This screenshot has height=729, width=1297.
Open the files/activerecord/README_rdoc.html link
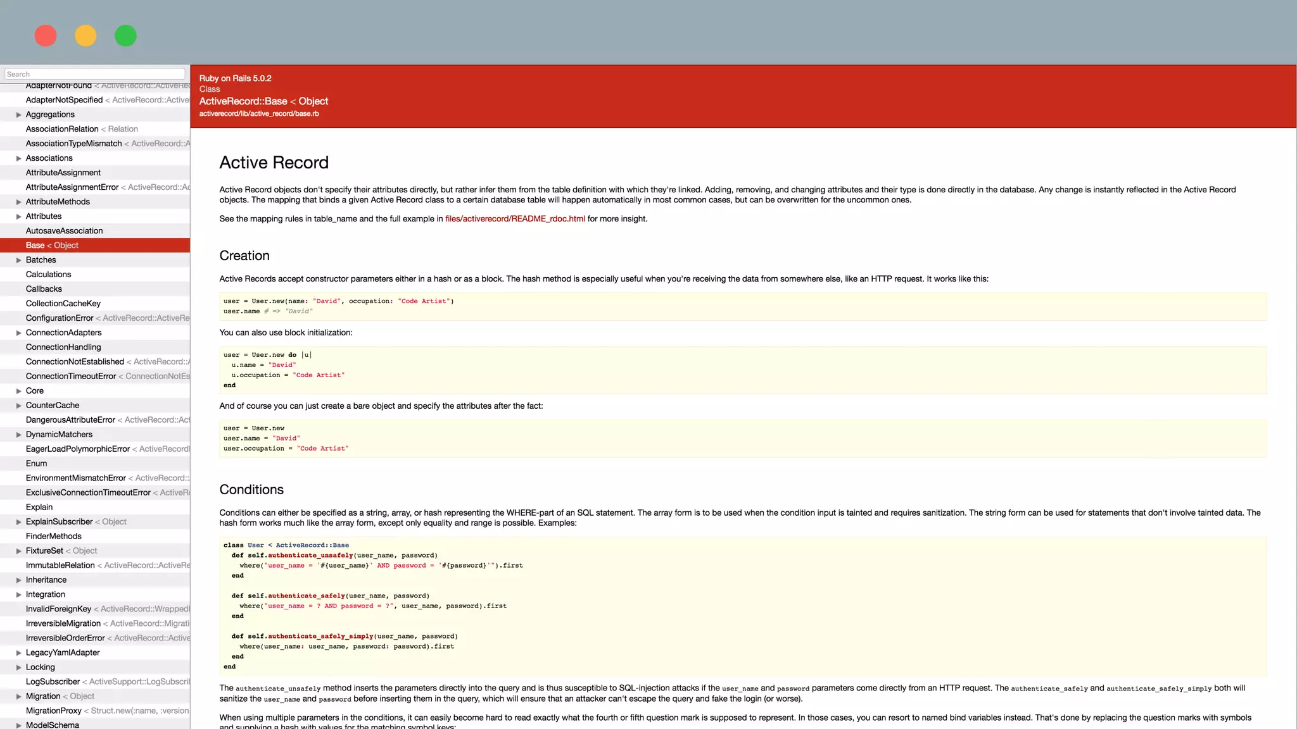[515, 219]
